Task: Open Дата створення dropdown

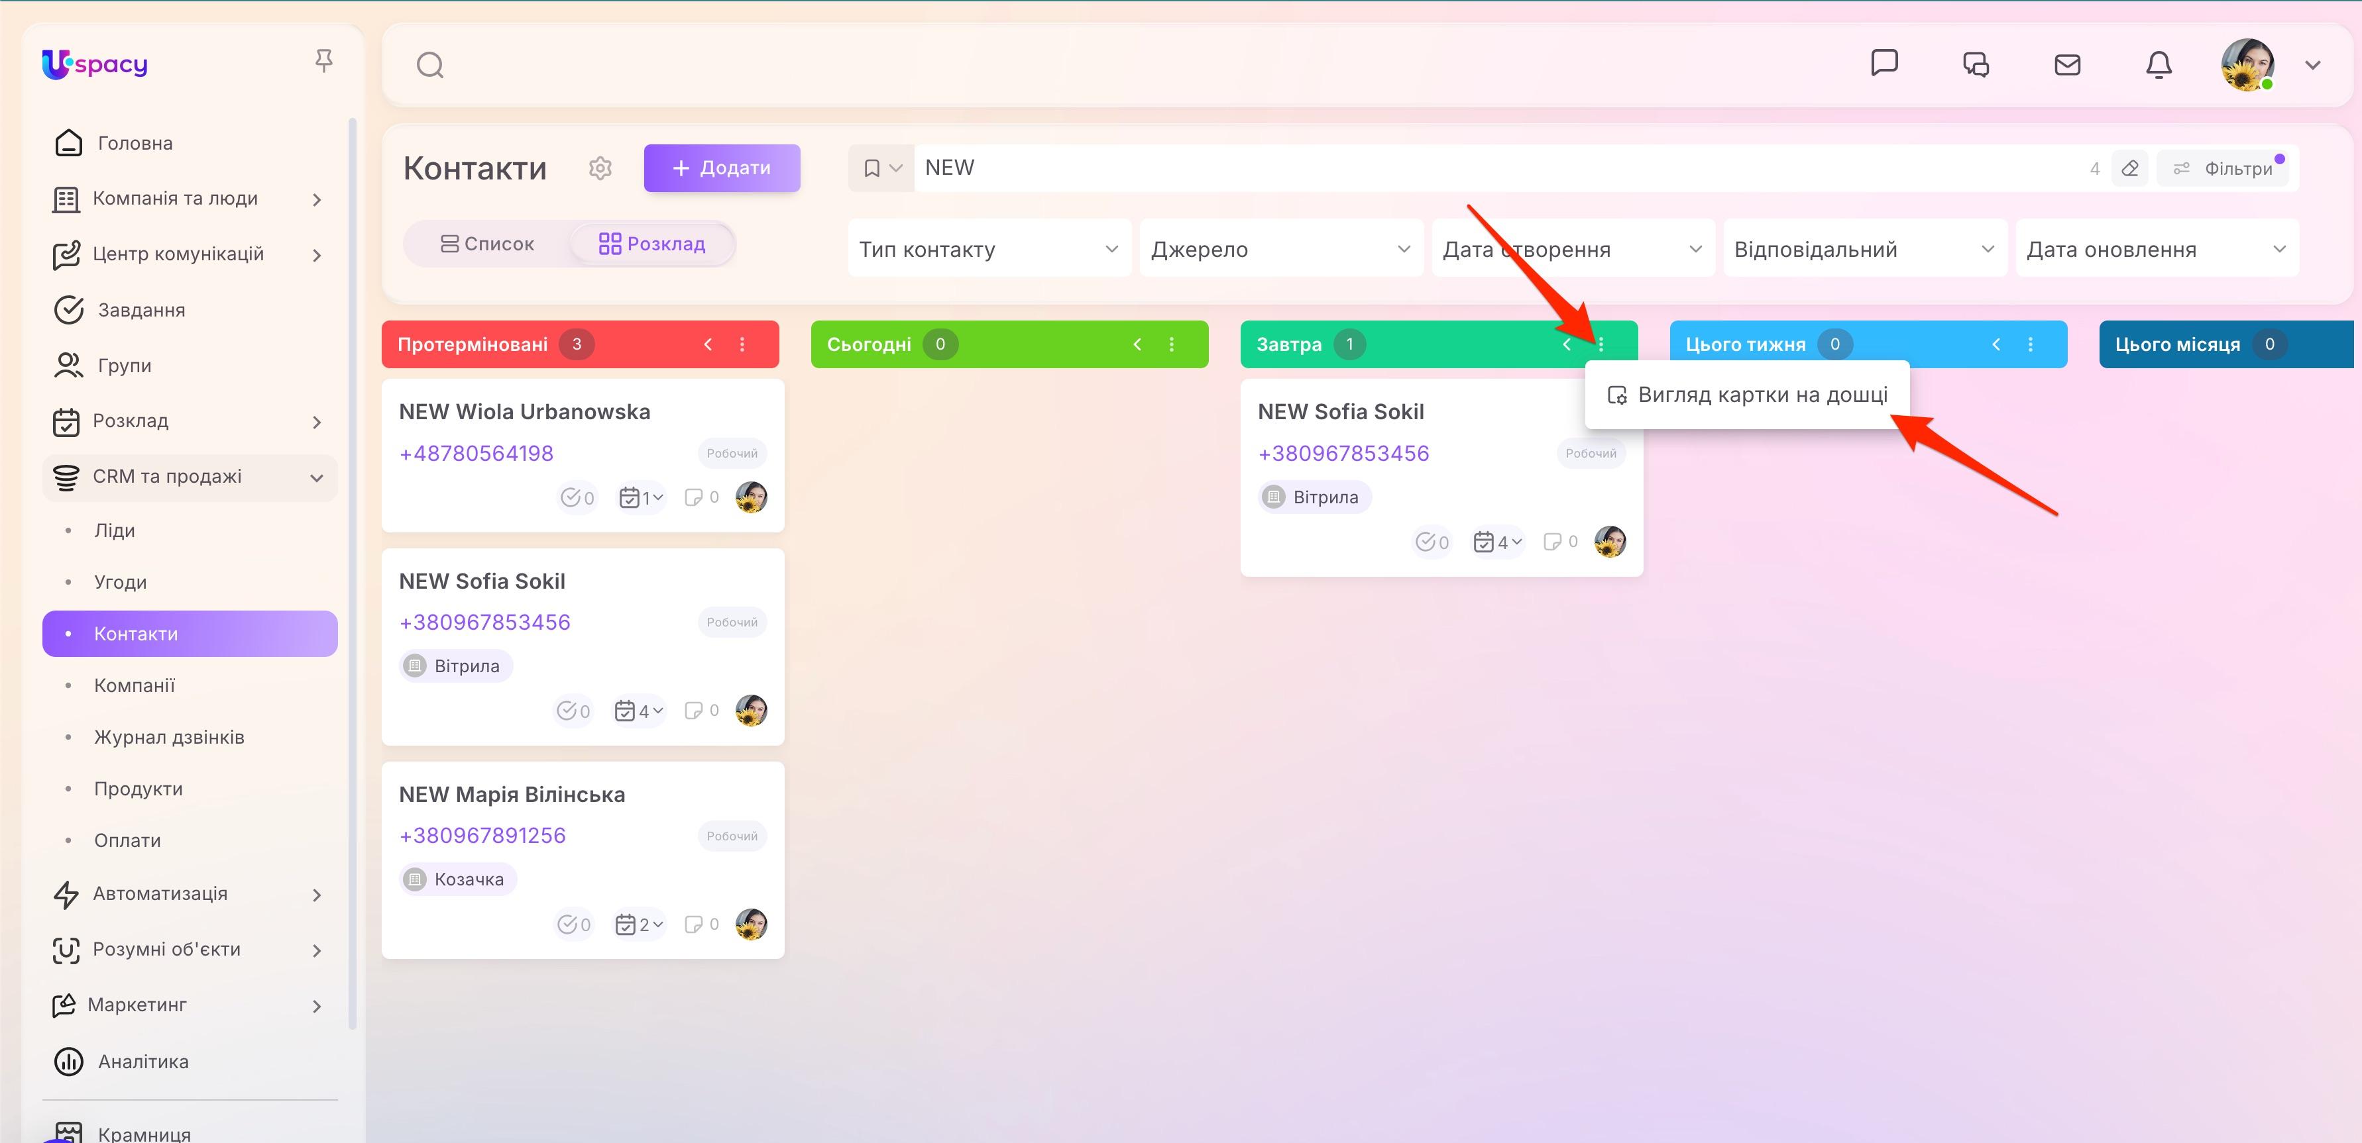Action: point(1573,249)
